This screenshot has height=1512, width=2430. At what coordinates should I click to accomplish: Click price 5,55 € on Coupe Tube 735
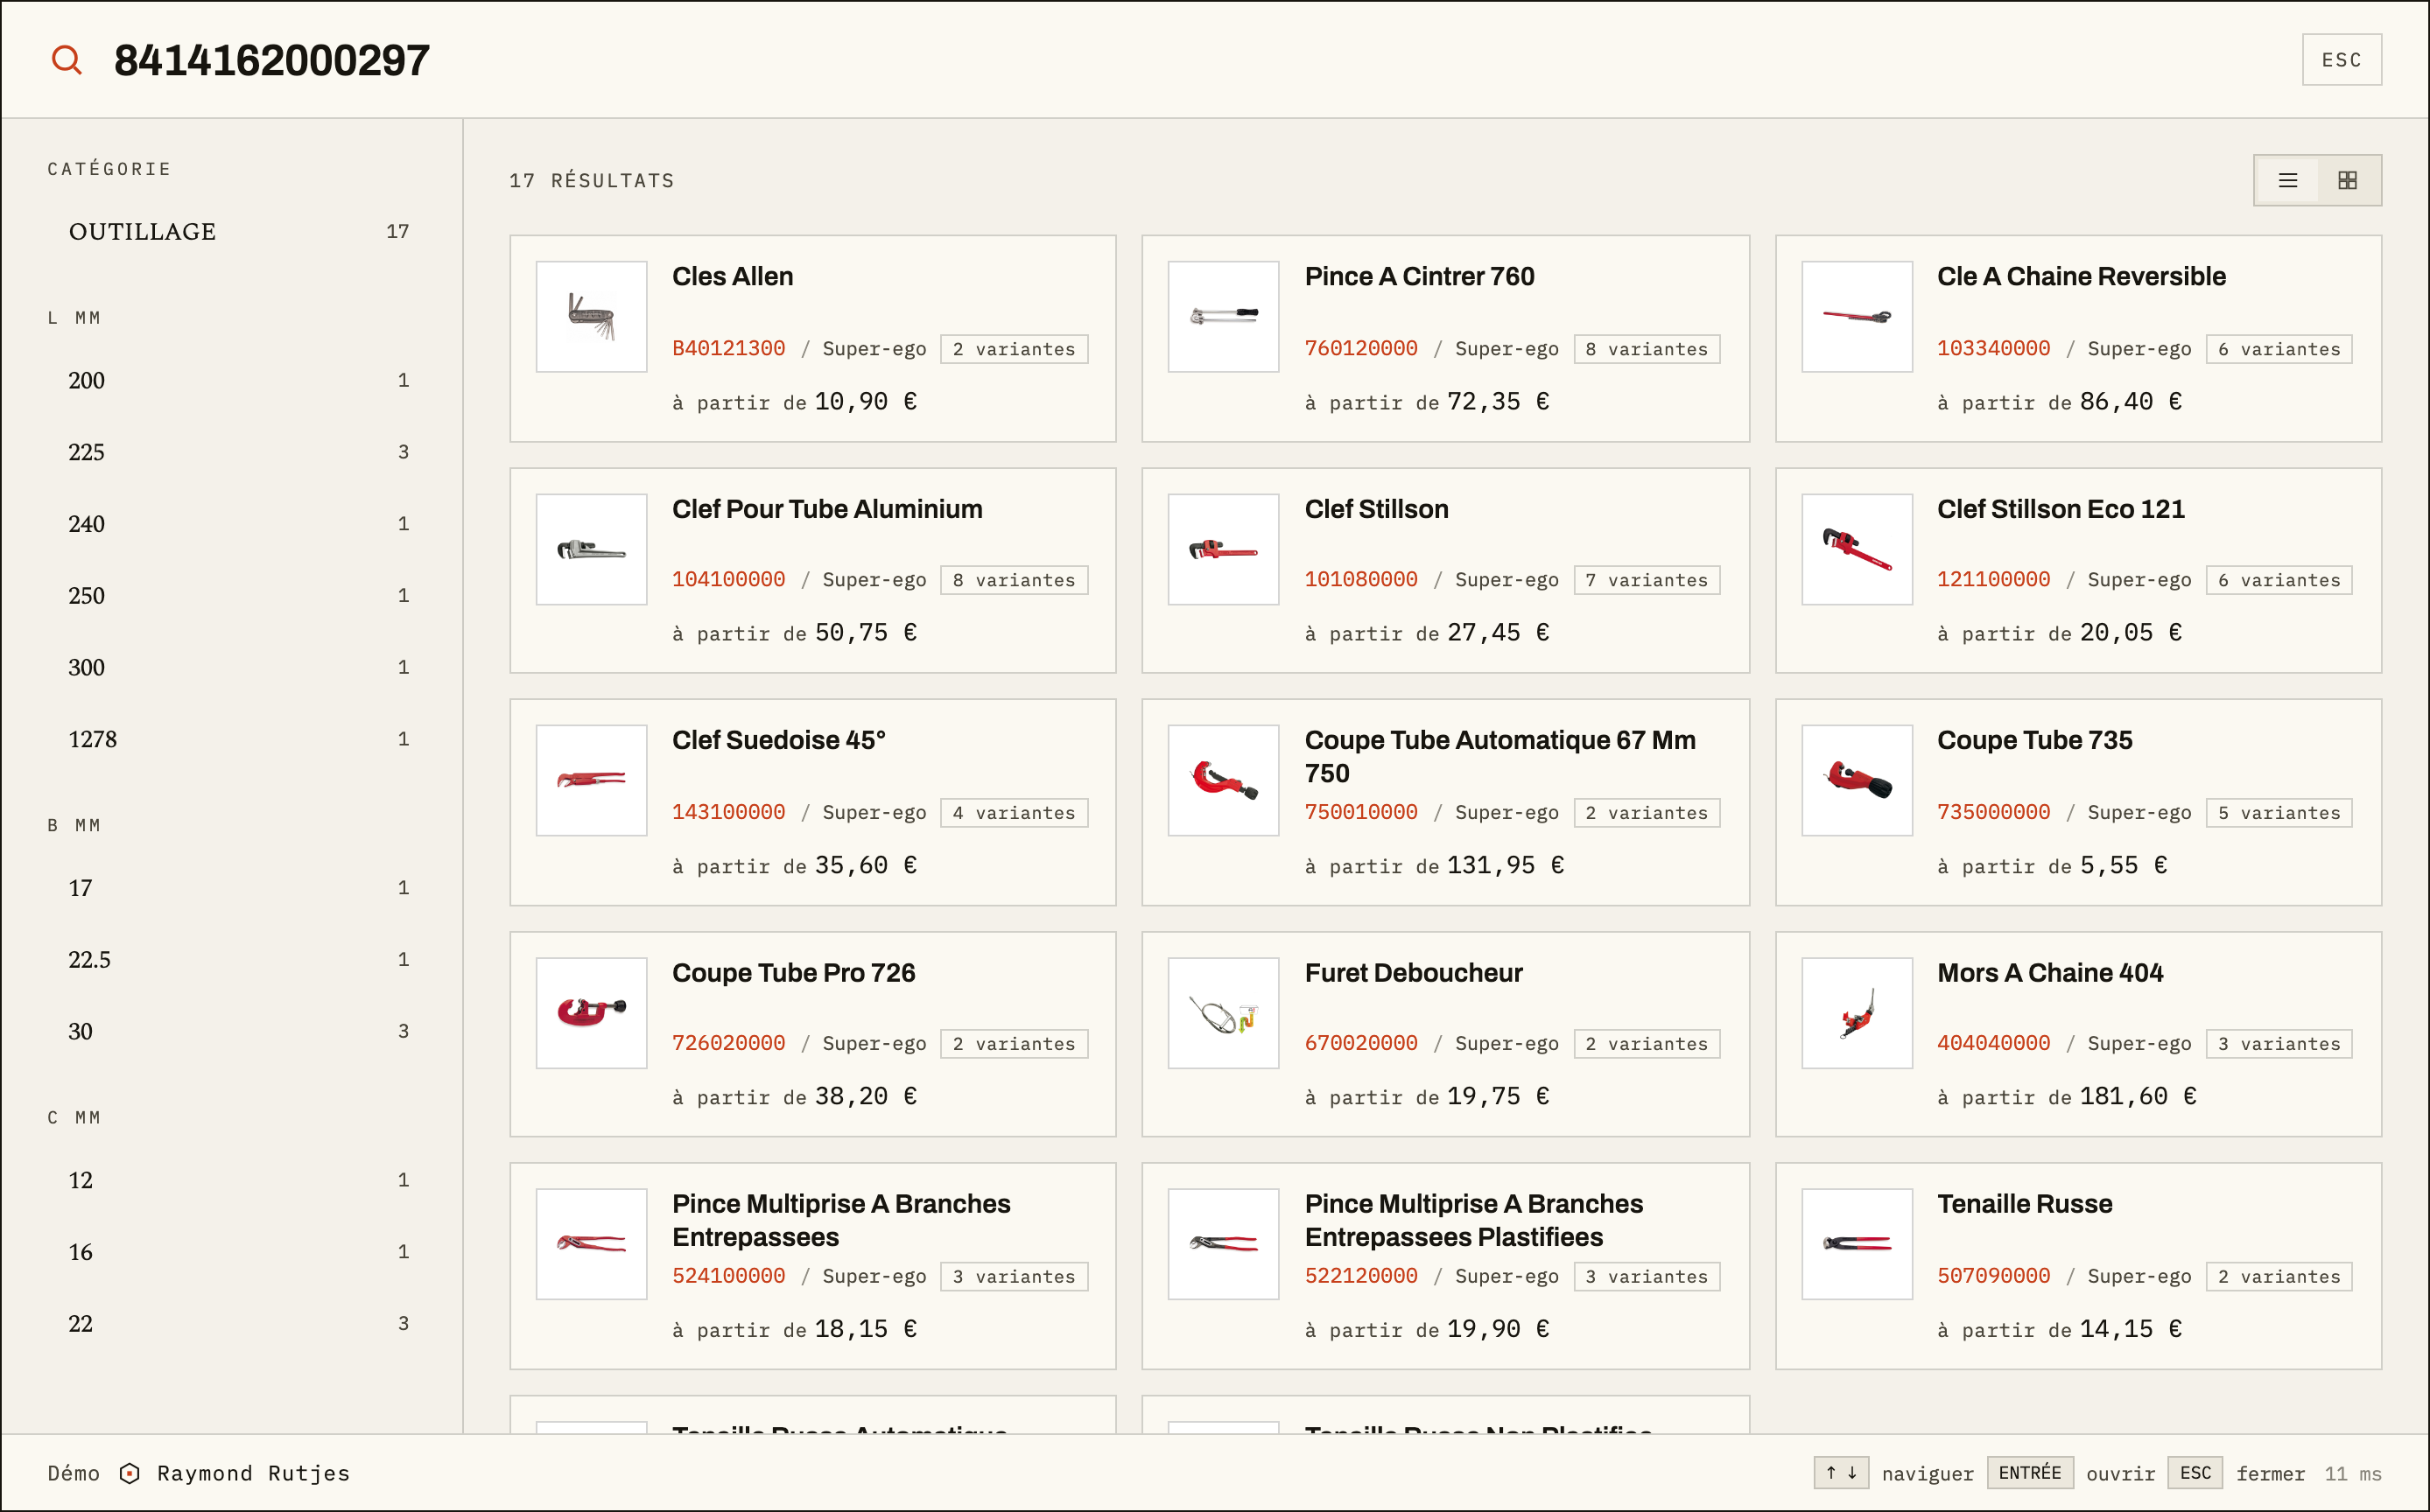(x=2123, y=865)
